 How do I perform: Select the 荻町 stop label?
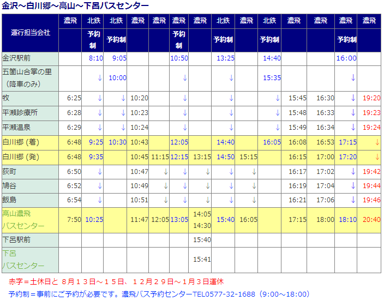9,171
